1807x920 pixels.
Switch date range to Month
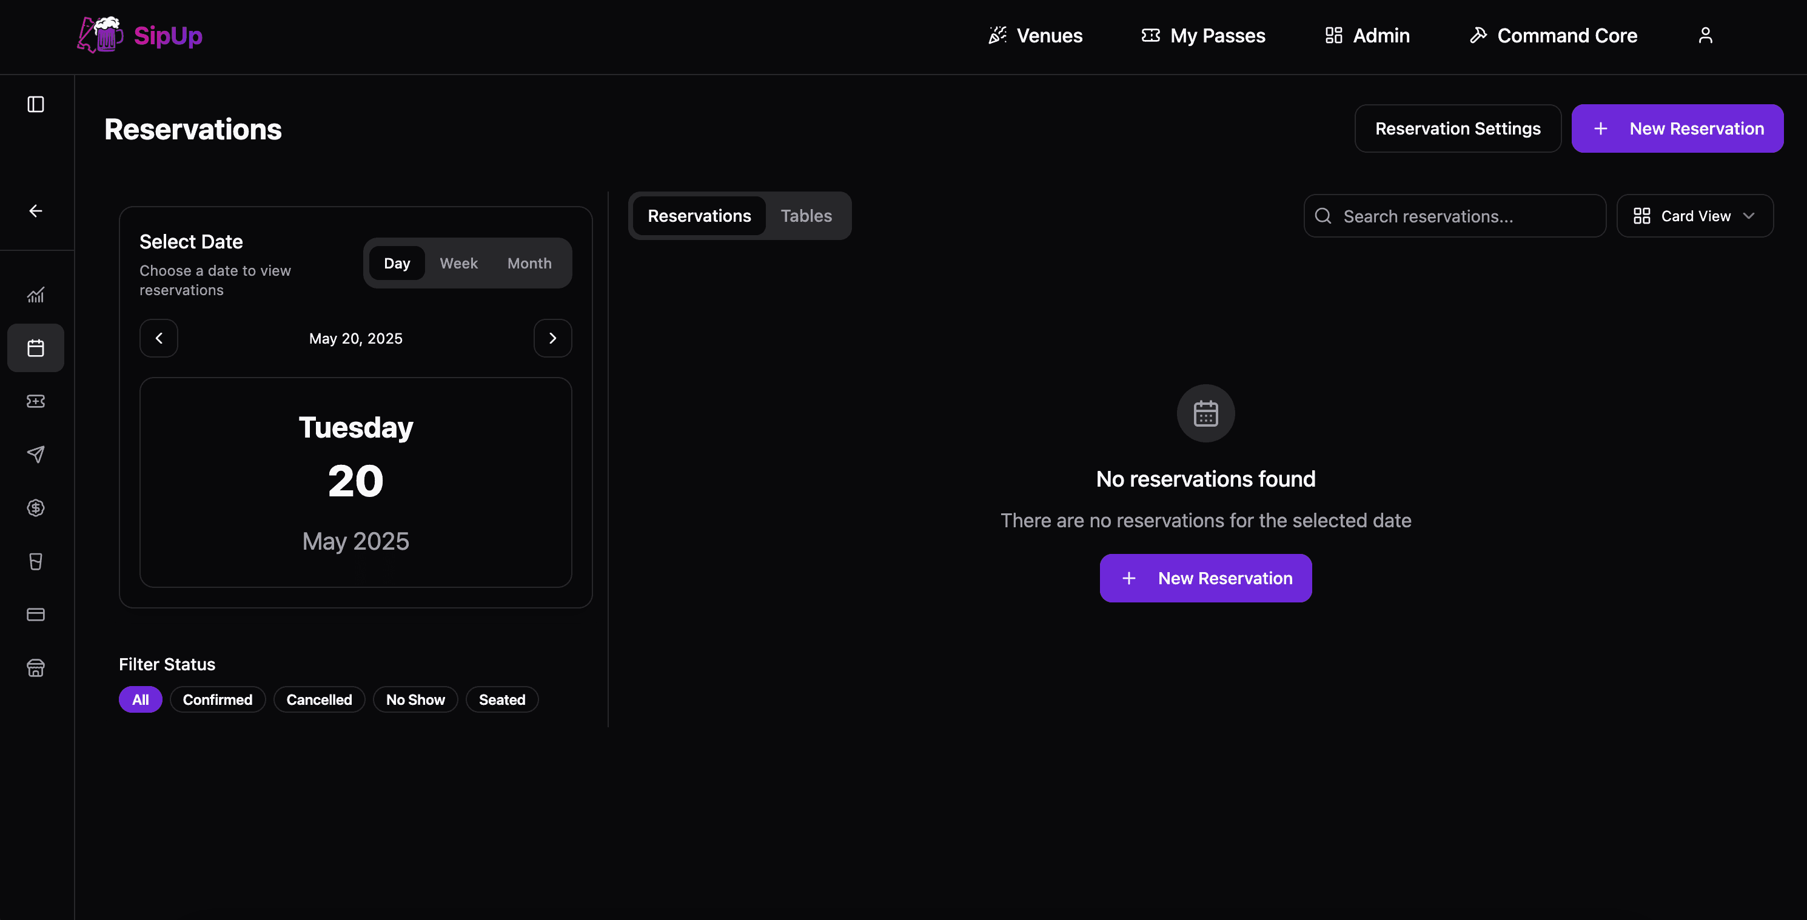529,263
